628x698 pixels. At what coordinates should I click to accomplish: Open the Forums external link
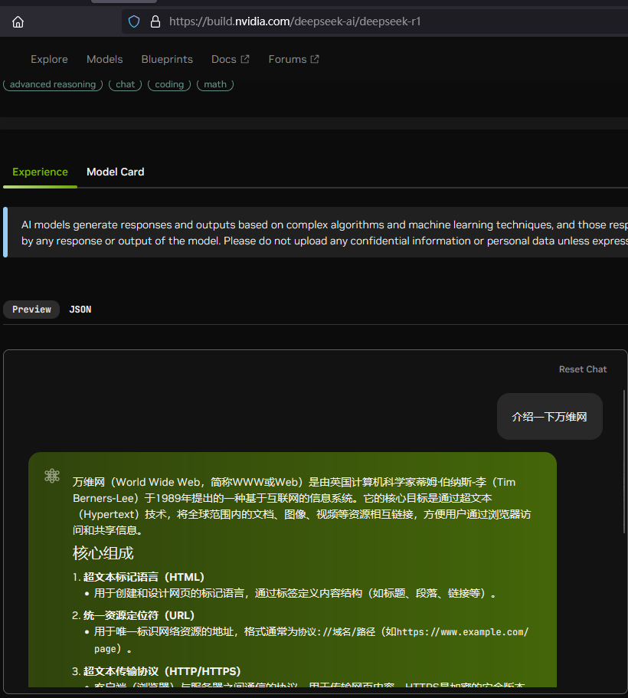click(x=294, y=59)
